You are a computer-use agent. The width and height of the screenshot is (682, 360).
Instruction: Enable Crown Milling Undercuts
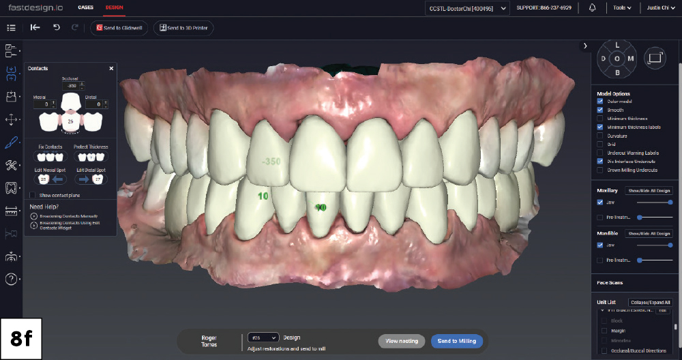599,170
